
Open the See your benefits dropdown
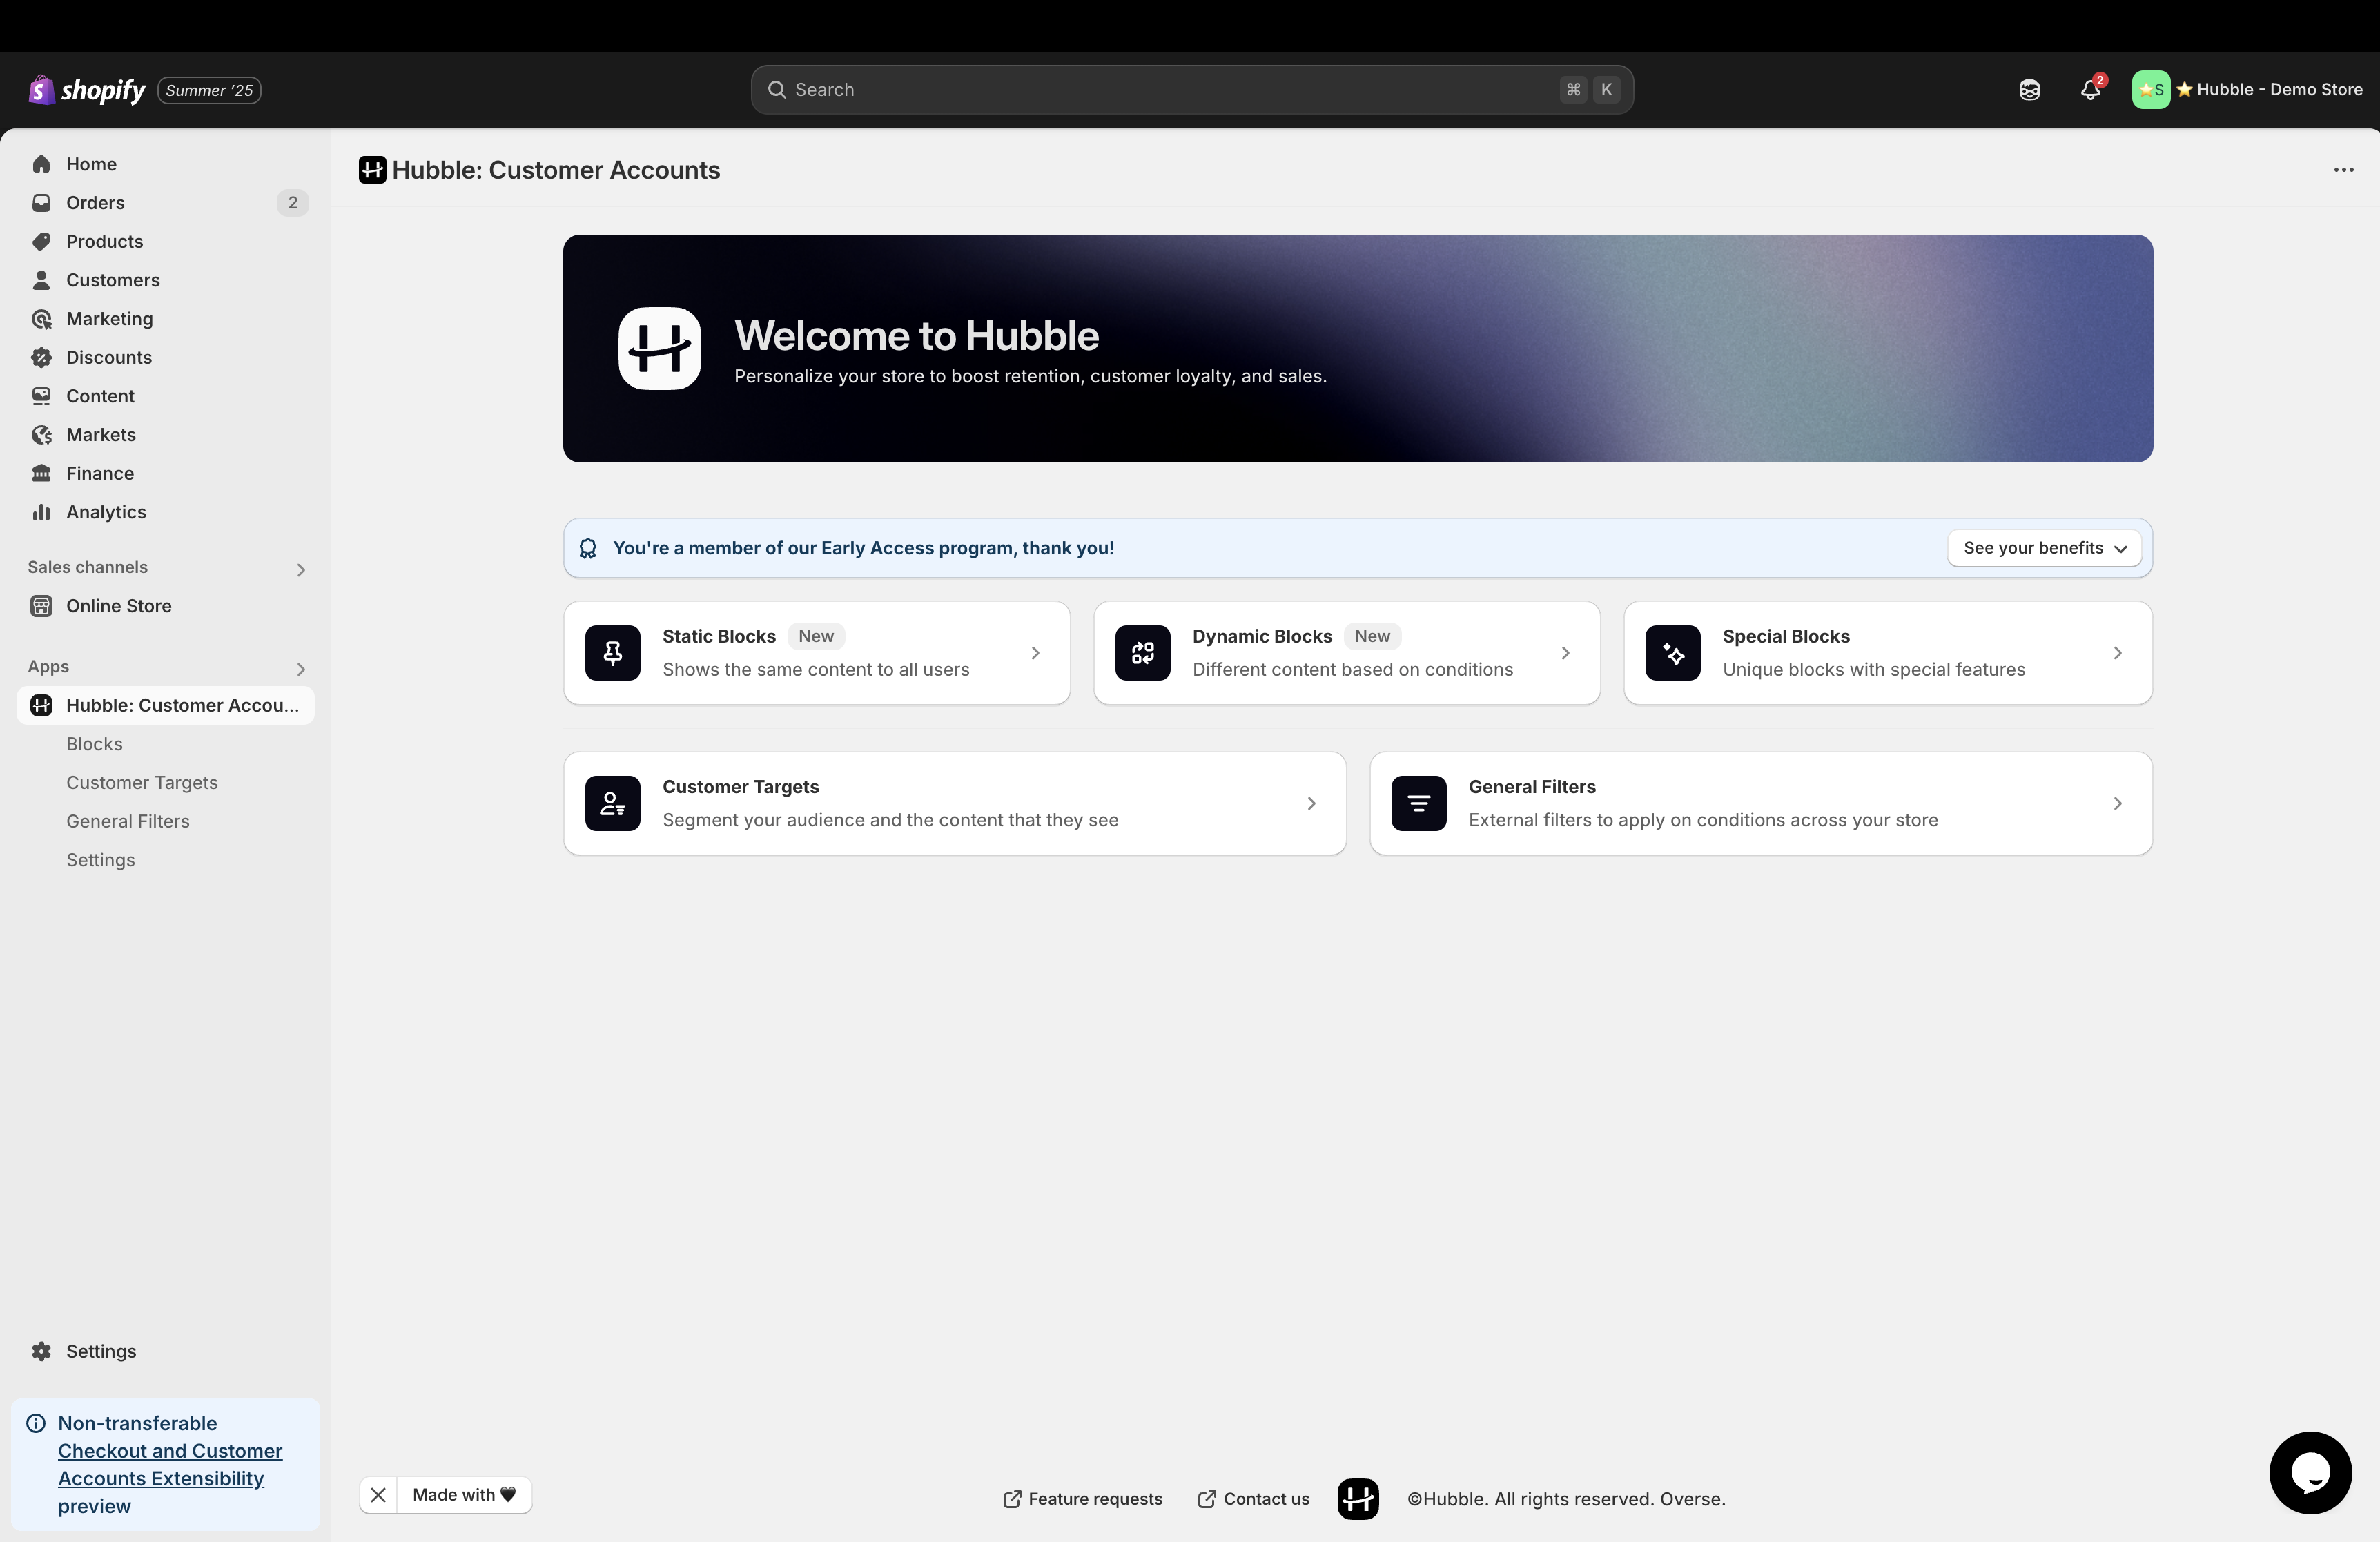click(2044, 548)
